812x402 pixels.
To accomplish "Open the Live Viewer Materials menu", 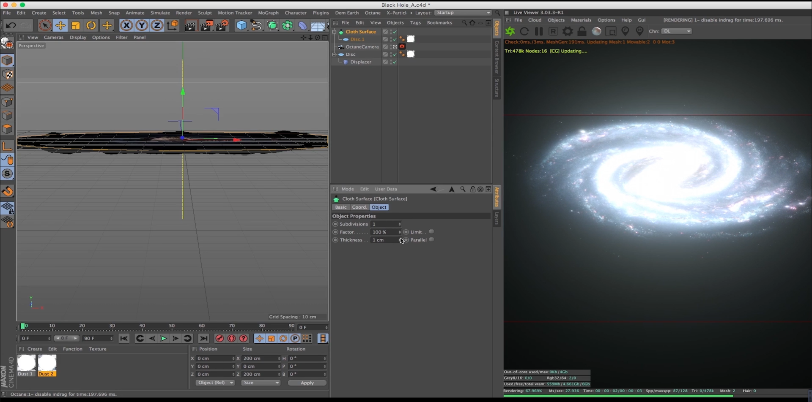I will [581, 20].
